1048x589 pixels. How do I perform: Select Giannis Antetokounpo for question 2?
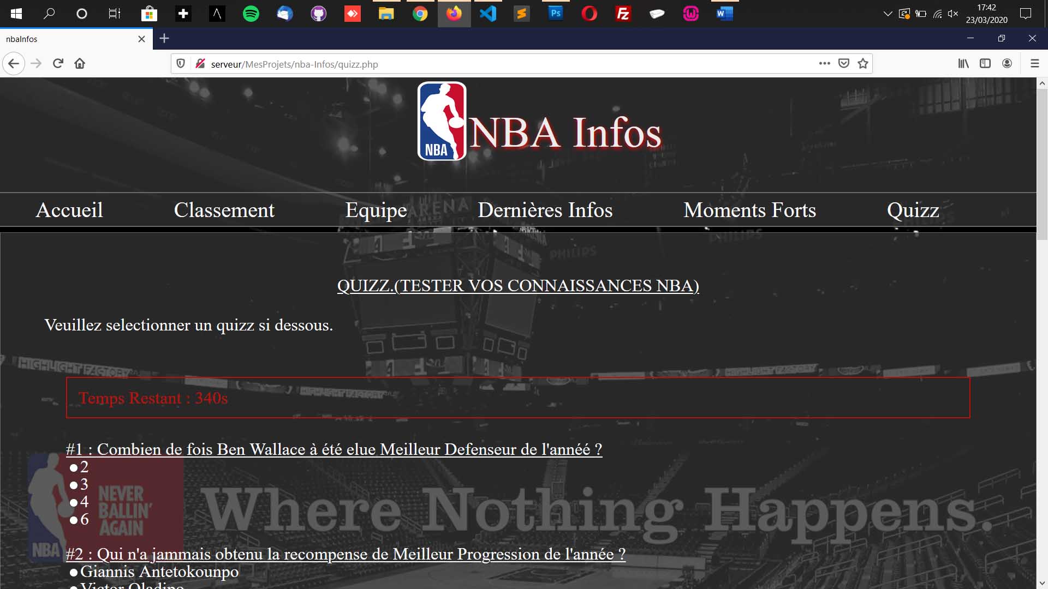click(73, 572)
